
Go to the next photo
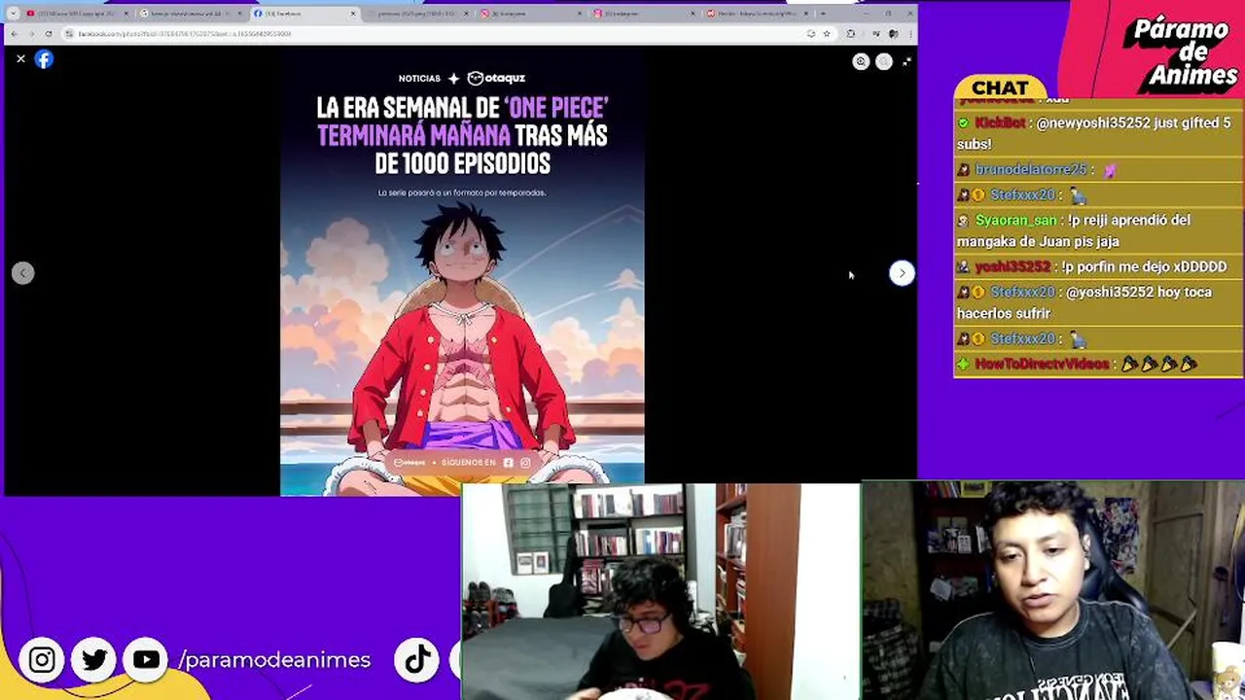click(x=902, y=273)
